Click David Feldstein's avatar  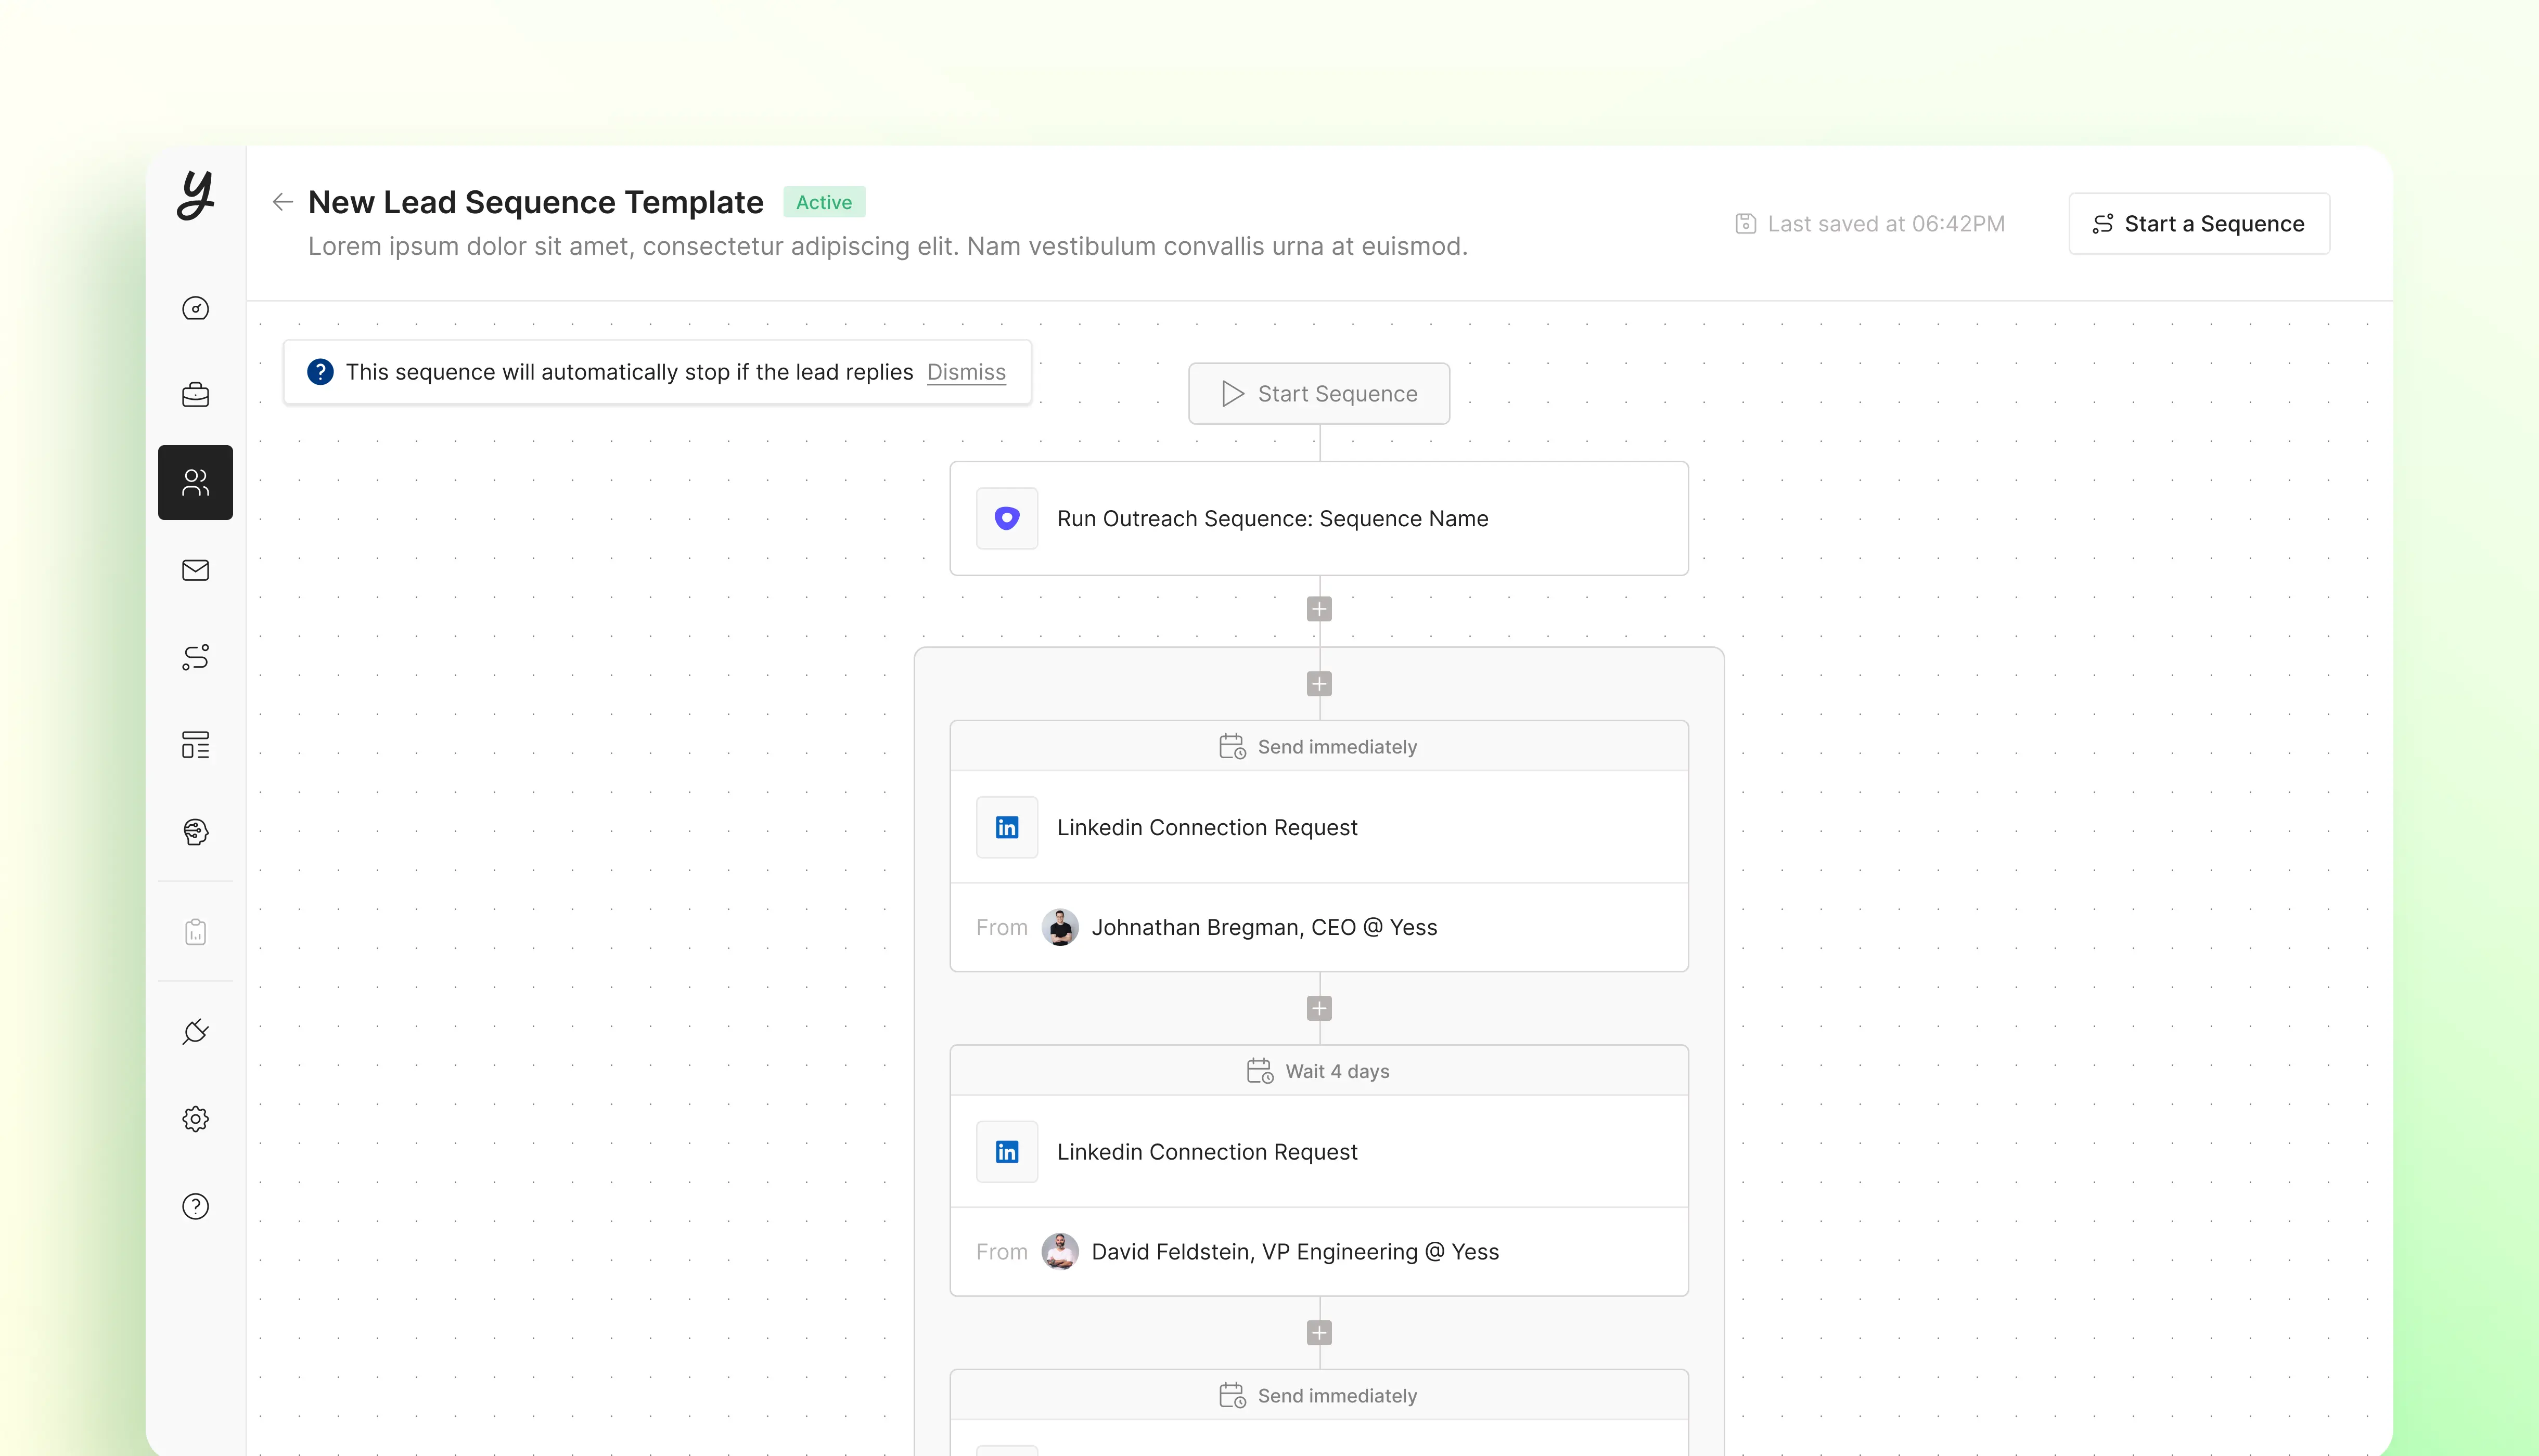point(1060,1252)
